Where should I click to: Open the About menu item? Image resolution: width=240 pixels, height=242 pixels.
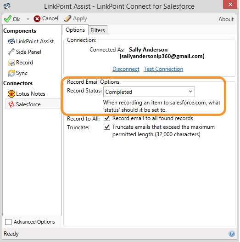pyautogui.click(x=226, y=19)
